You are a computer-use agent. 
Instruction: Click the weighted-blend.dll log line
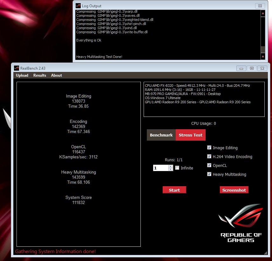pyautogui.click(x=115, y=20)
